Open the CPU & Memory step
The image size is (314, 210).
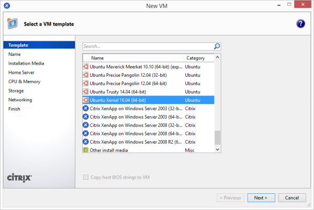point(24,81)
